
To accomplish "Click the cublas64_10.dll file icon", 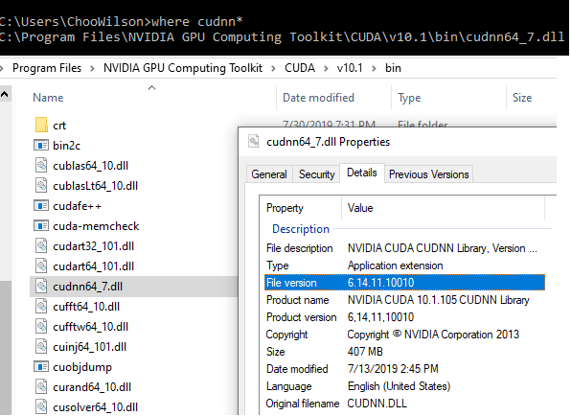I will pos(41,166).
